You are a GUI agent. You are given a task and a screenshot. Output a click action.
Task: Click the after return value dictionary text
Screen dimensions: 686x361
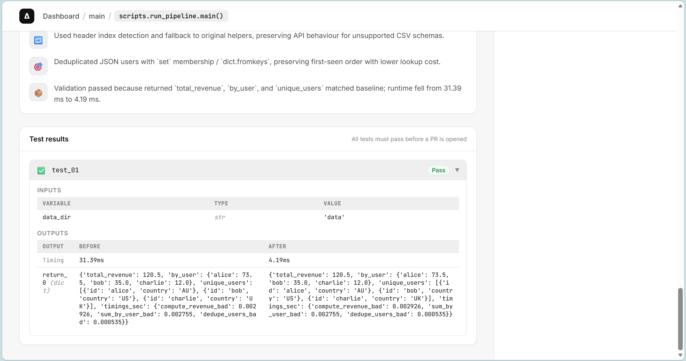click(361, 294)
